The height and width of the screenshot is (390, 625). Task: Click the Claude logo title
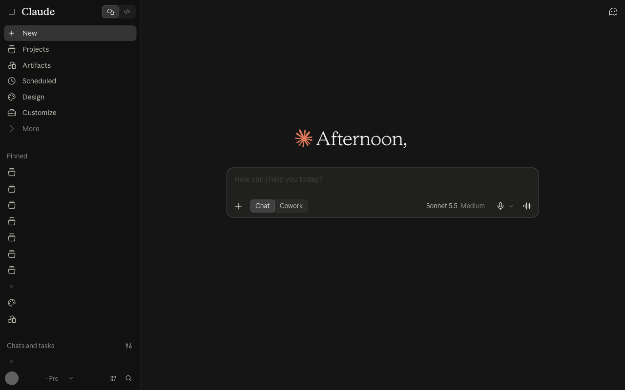[x=38, y=12]
